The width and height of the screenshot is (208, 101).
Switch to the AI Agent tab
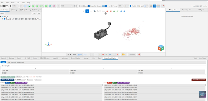tap(201, 10)
